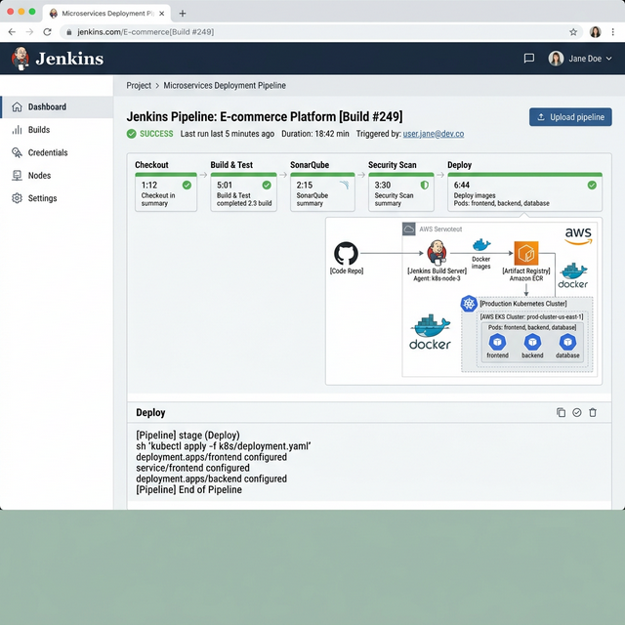This screenshot has width=625, height=625.
Task: Click the database pod icon
Action: pyautogui.click(x=567, y=343)
